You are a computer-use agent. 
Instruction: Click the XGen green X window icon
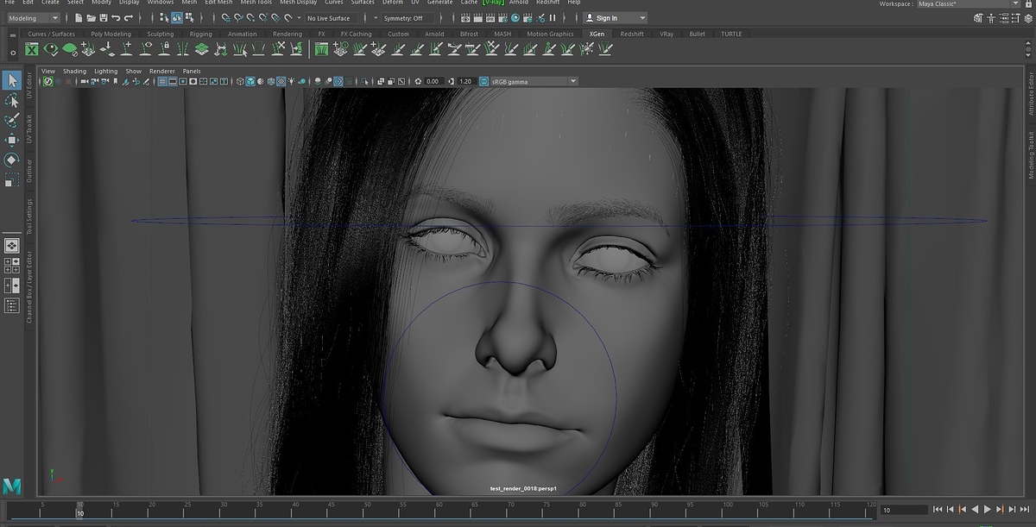pos(32,49)
